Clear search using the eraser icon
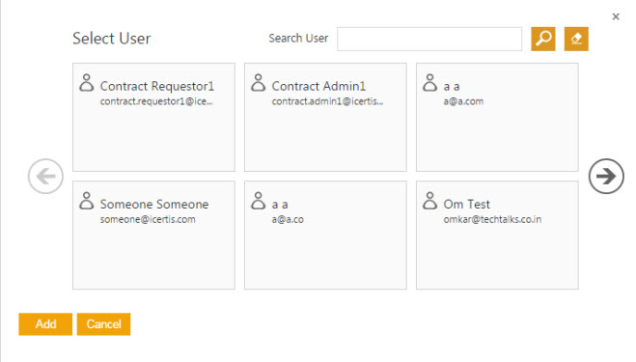Screen dimensions: 636x362 (576, 39)
